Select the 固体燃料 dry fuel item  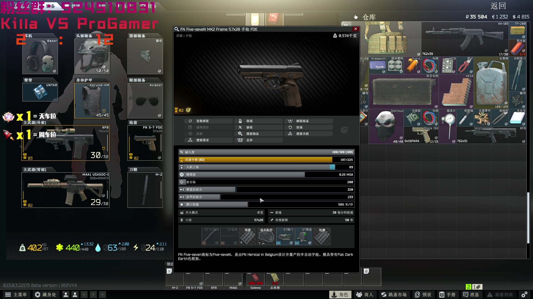click(395, 65)
